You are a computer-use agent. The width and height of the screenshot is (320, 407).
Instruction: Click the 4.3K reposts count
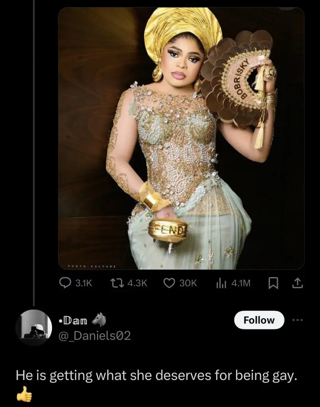(137, 283)
